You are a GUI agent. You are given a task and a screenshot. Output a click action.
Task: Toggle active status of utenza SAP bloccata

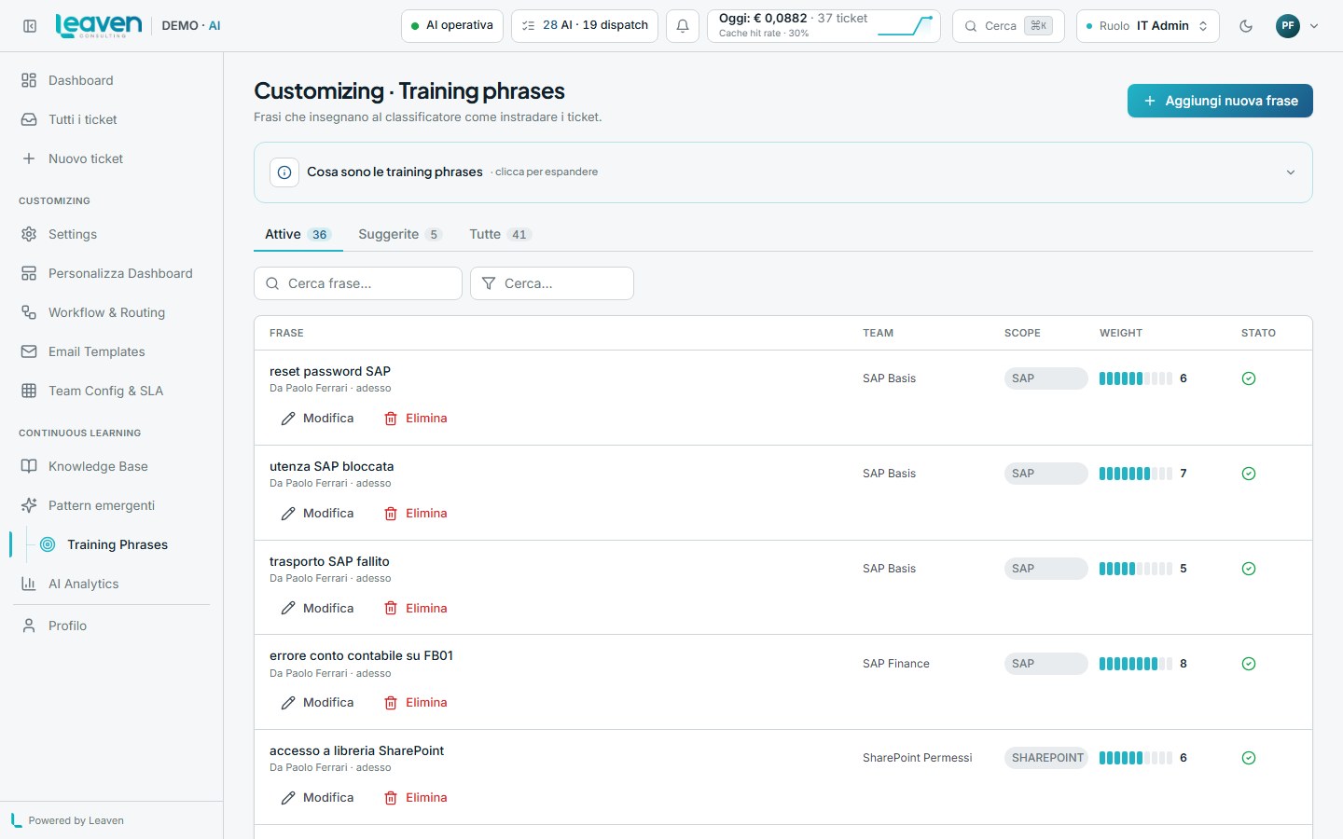tap(1249, 474)
